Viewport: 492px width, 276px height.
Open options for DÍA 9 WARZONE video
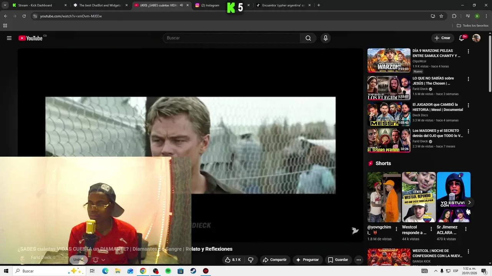tap(468, 51)
